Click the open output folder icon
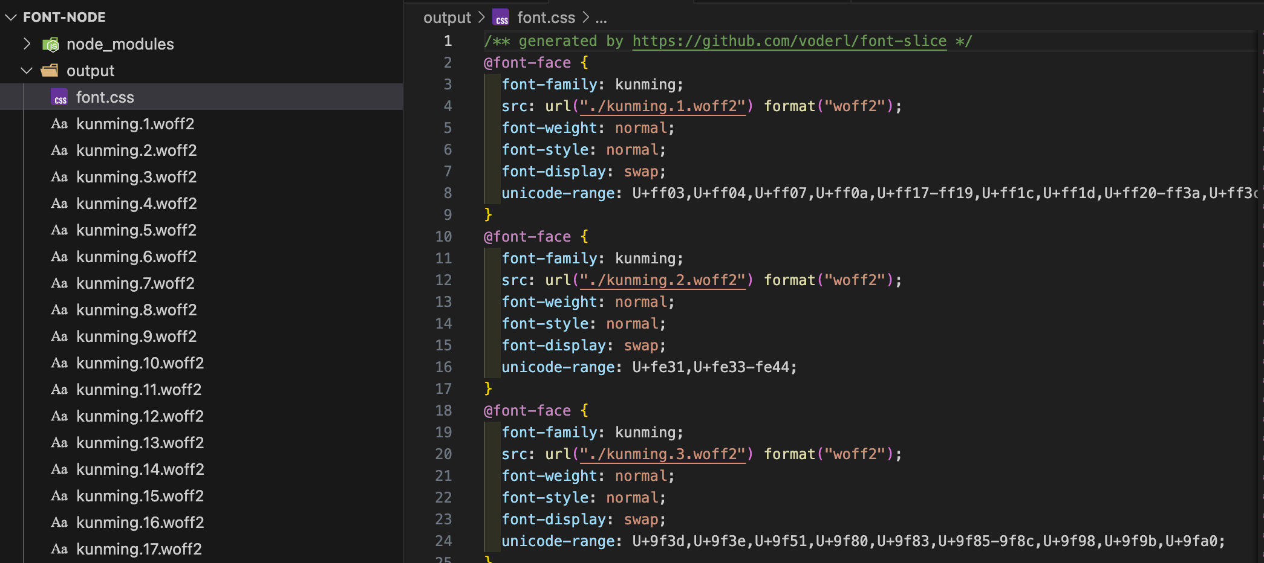The width and height of the screenshot is (1264, 563). pyautogui.click(x=50, y=71)
